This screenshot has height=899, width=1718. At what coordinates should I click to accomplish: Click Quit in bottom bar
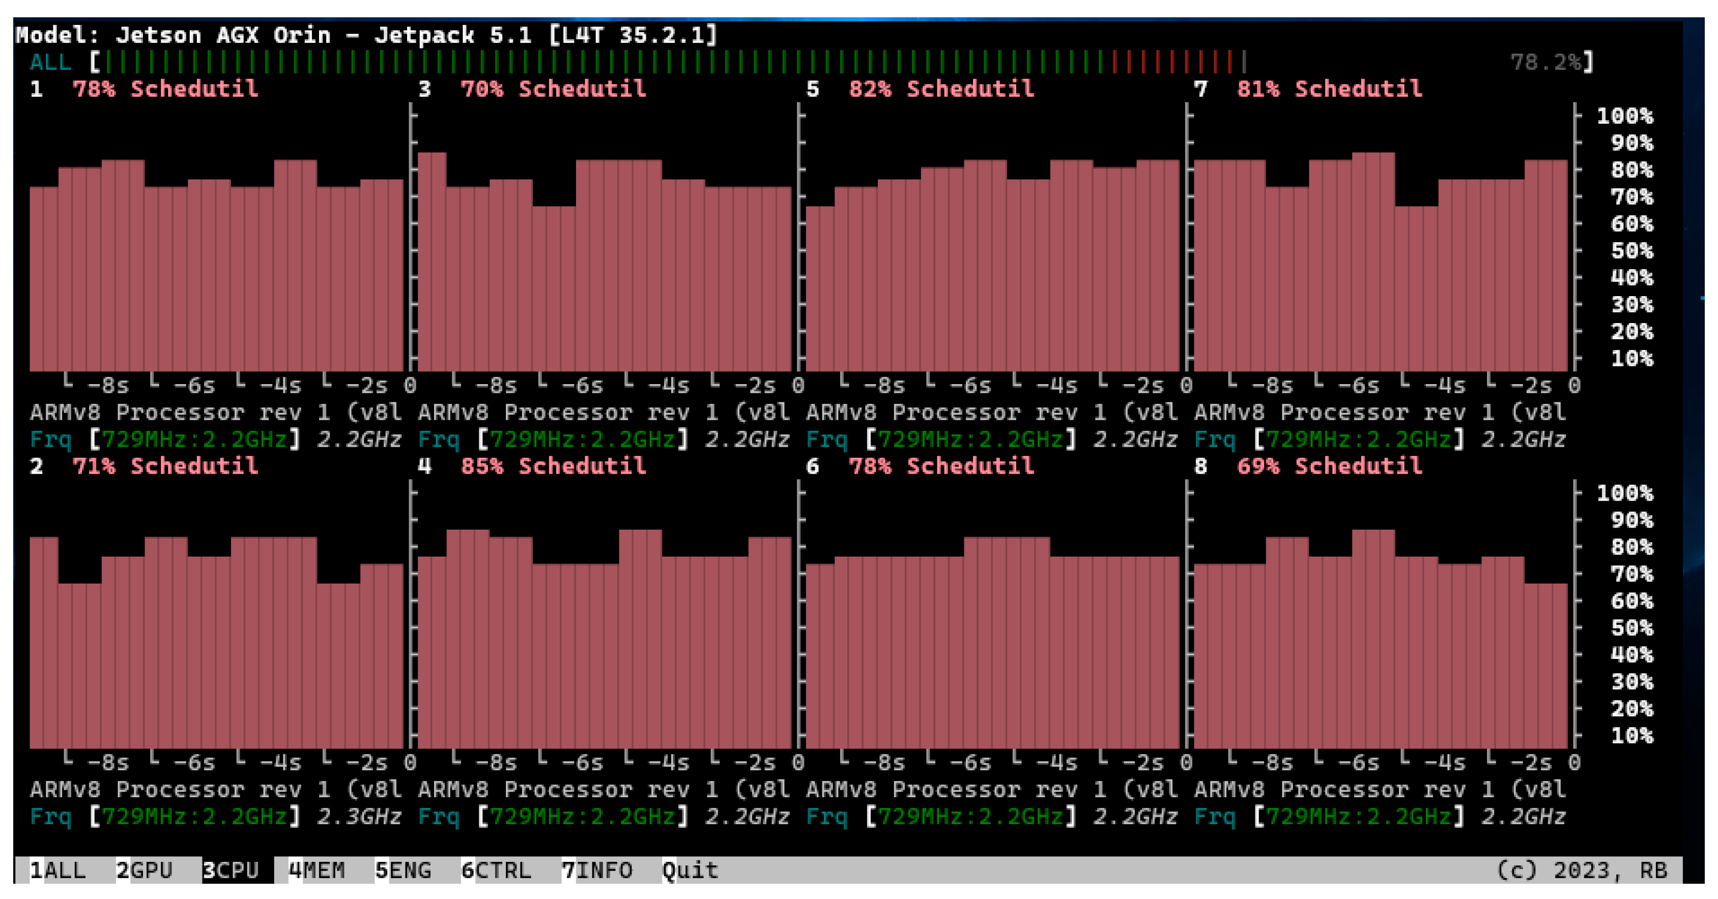point(690,871)
